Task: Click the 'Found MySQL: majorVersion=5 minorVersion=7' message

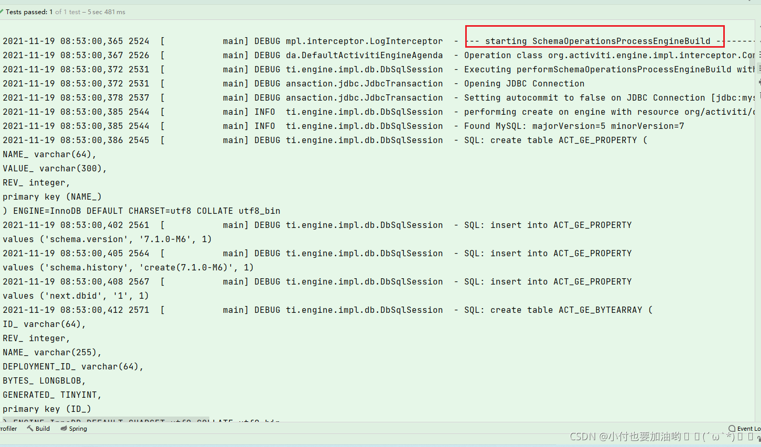Action: [x=574, y=126]
